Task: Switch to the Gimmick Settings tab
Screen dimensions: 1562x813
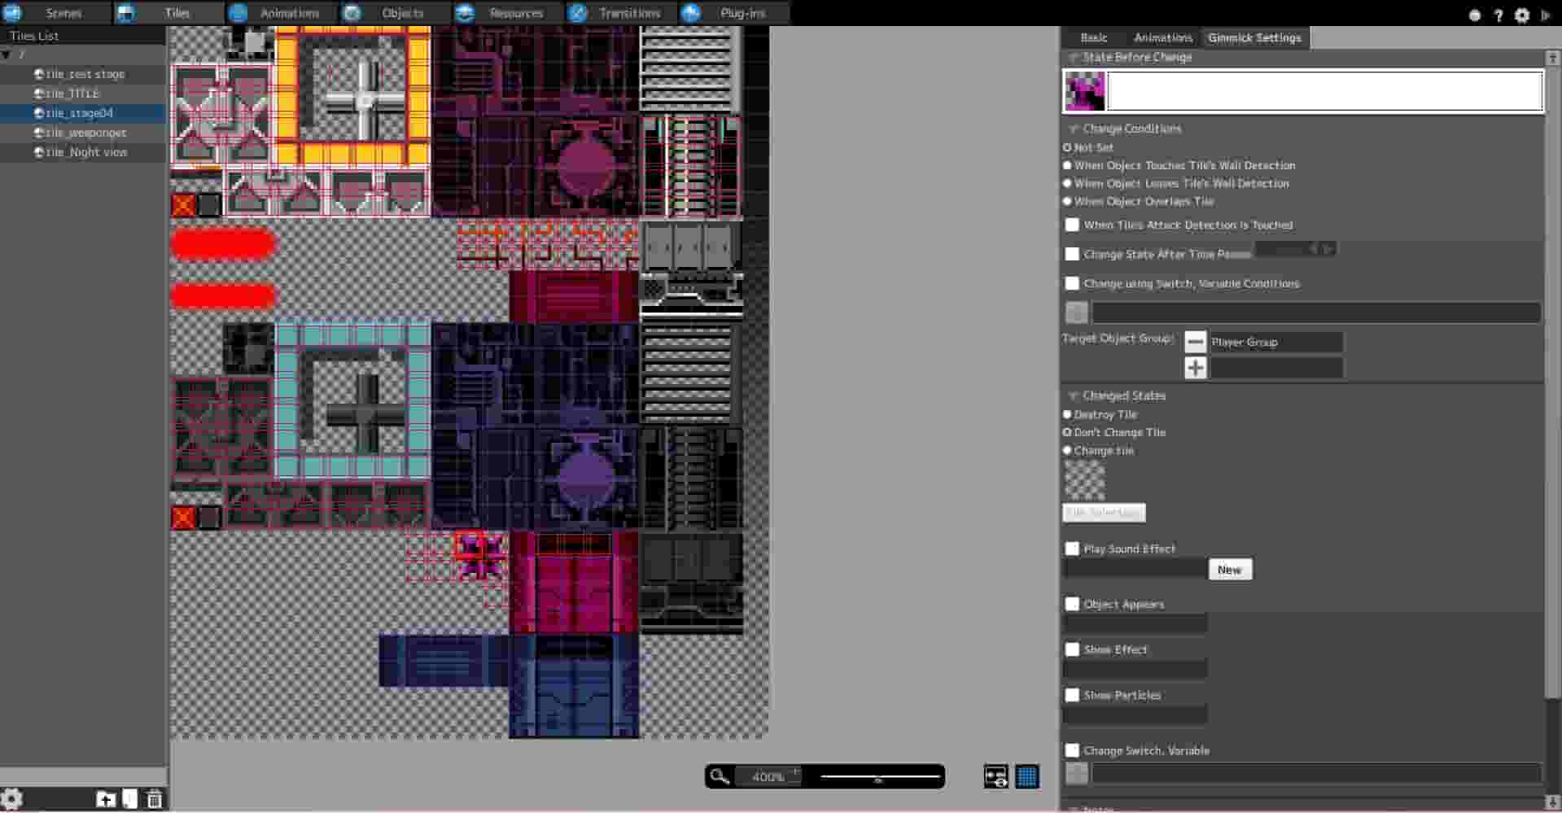Action: point(1254,37)
